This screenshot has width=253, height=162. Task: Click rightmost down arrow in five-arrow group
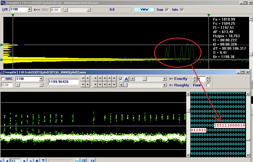click(114, 84)
